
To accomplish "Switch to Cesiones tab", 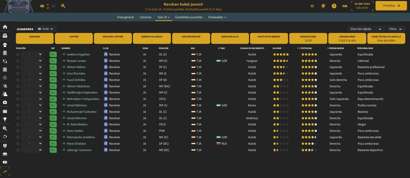I will [146, 17].
